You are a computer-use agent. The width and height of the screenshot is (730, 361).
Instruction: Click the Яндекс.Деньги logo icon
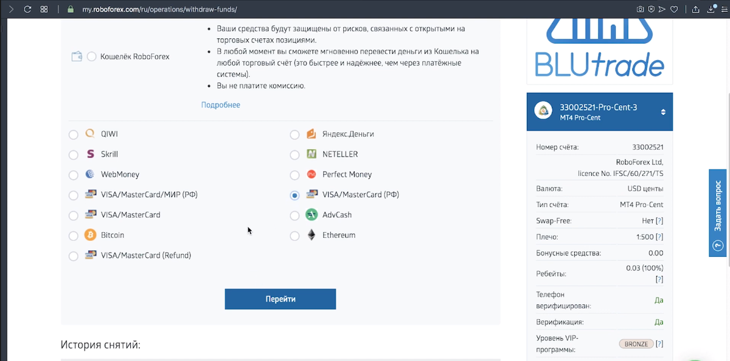(x=311, y=133)
